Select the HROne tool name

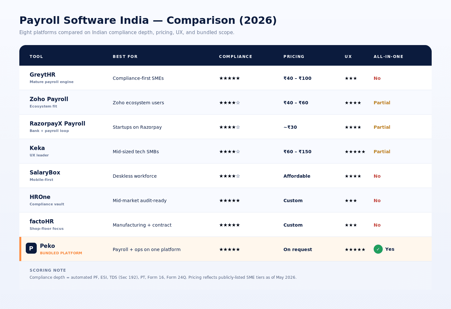40,197
